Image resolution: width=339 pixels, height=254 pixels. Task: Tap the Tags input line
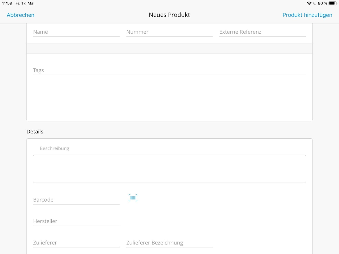point(169,70)
